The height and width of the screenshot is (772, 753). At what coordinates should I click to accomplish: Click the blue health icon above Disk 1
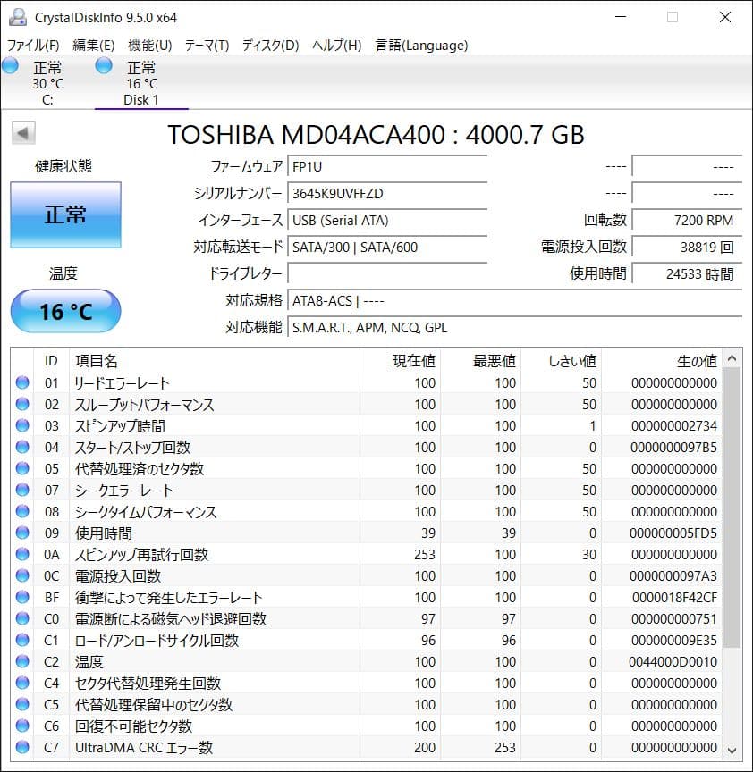(104, 64)
